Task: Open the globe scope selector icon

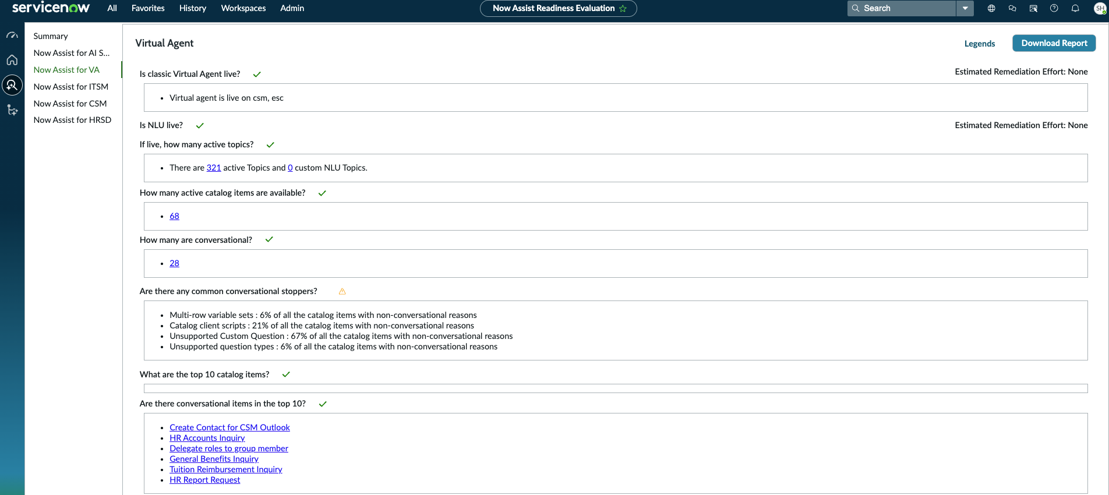Action: [x=991, y=8]
